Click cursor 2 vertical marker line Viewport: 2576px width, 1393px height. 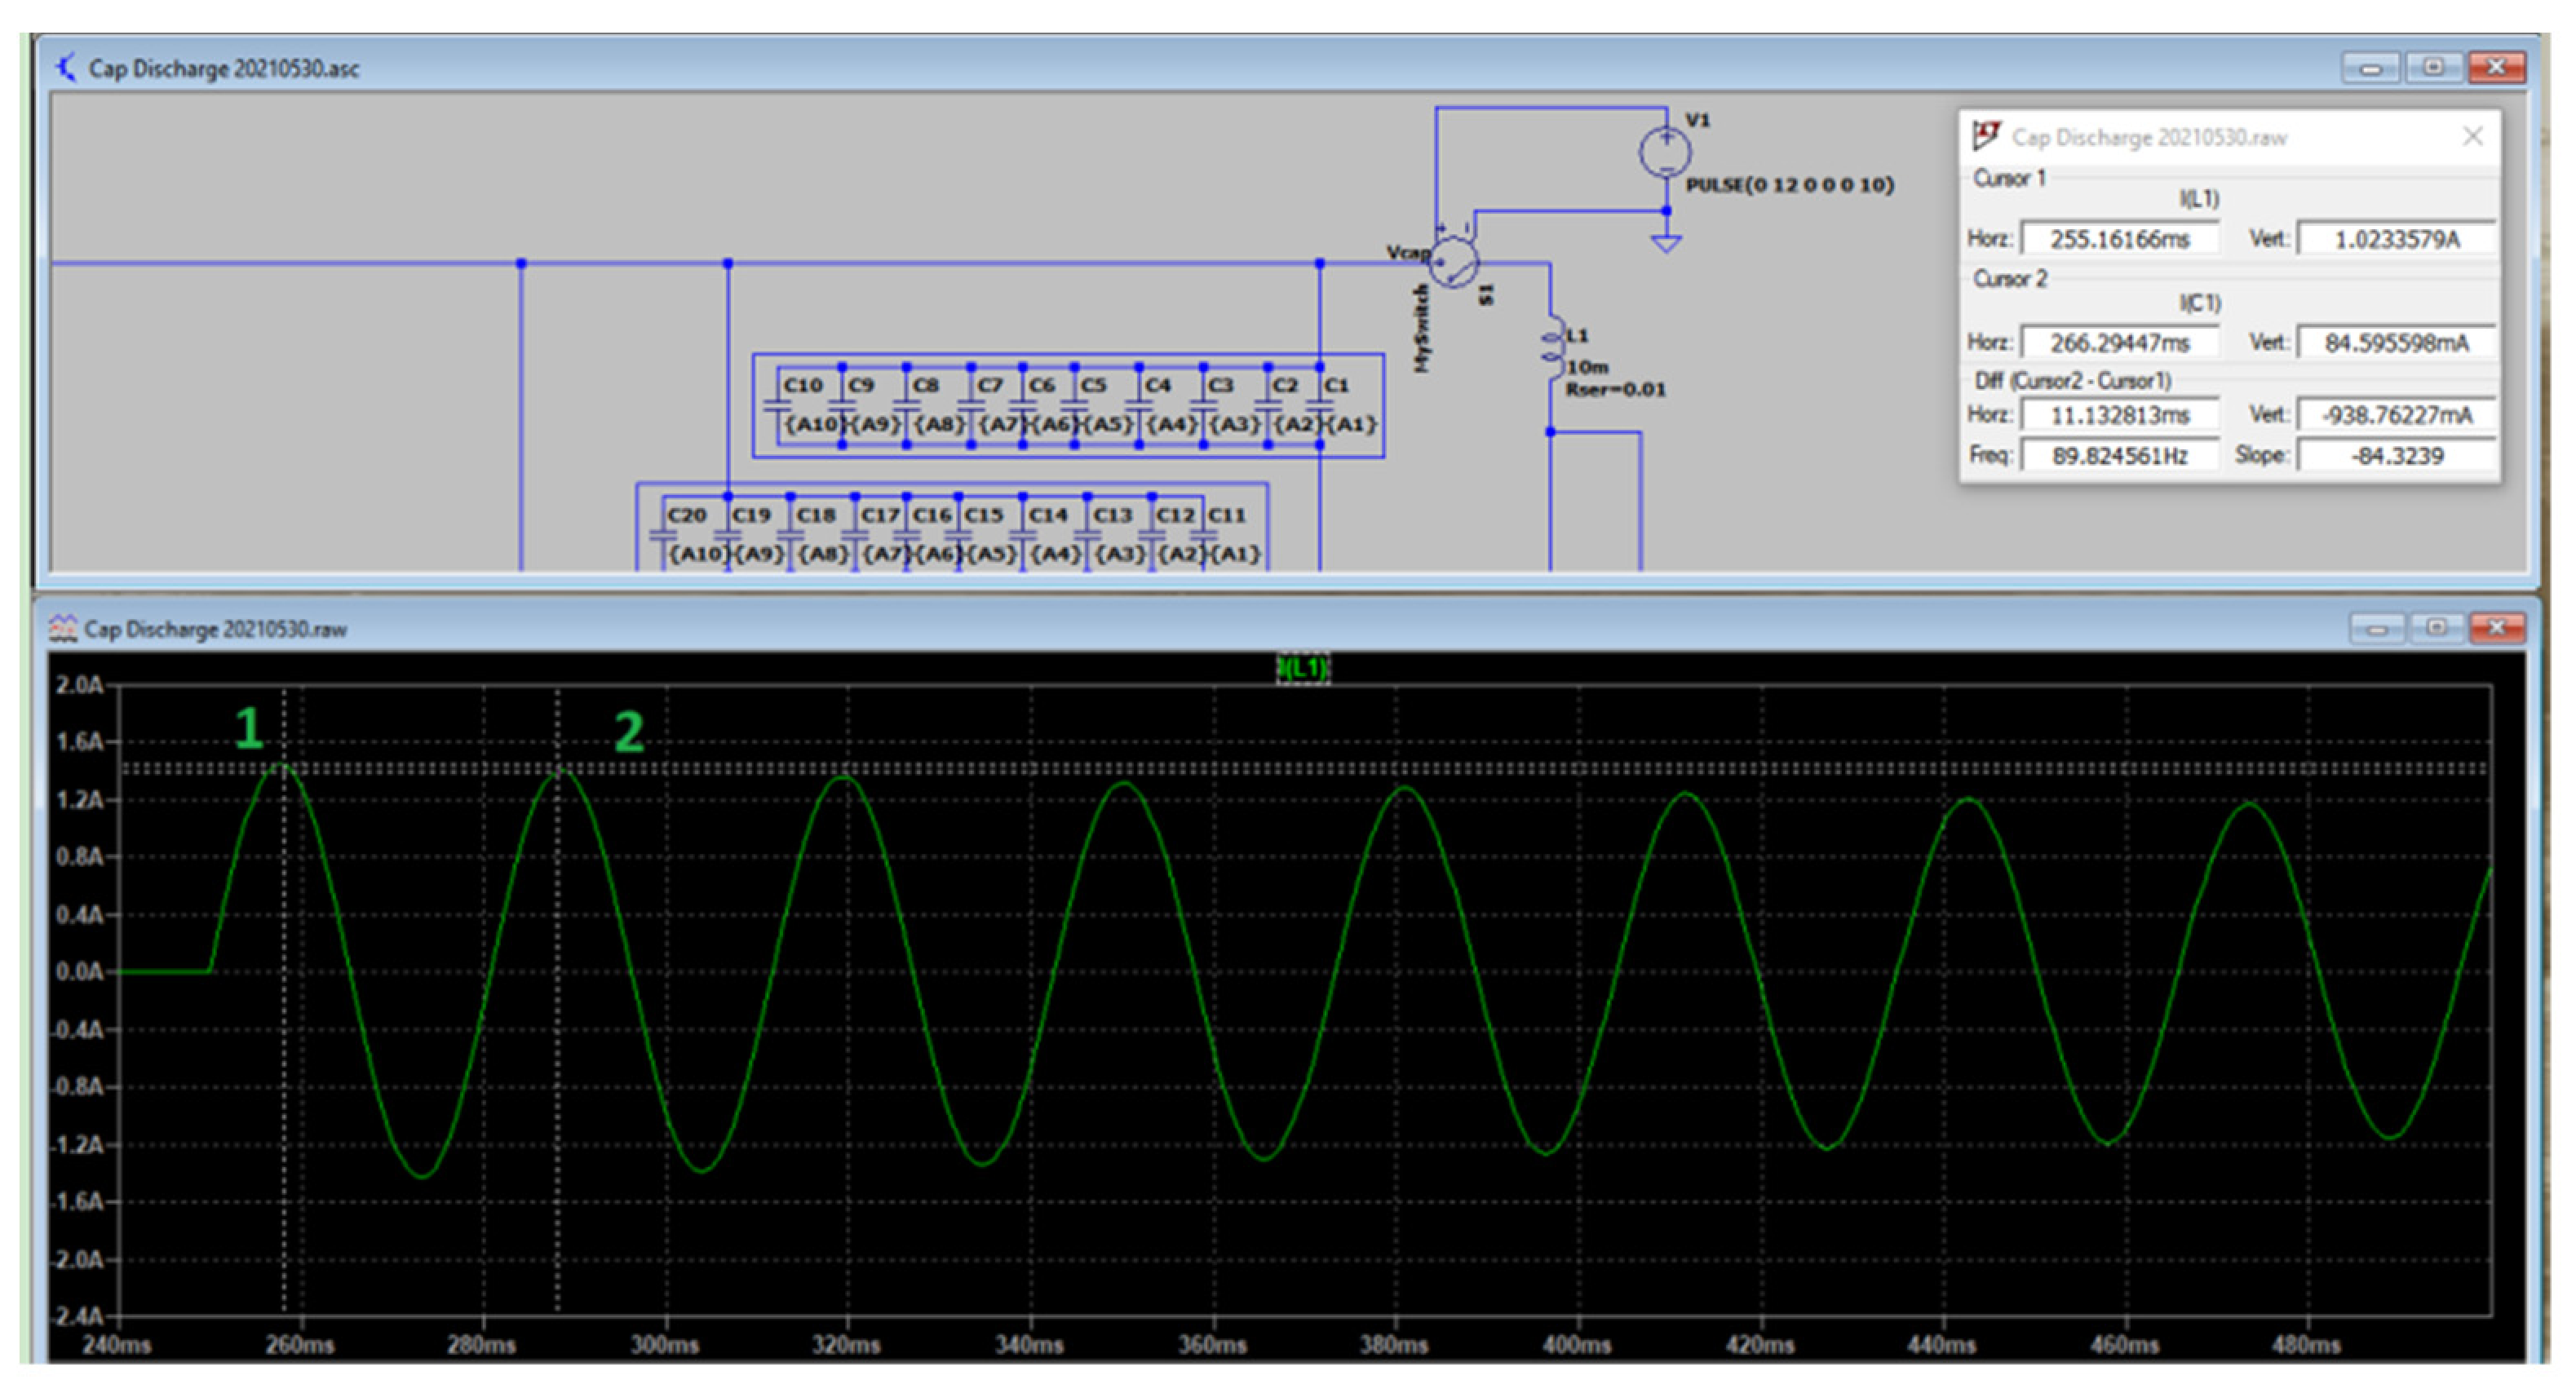[x=558, y=1000]
